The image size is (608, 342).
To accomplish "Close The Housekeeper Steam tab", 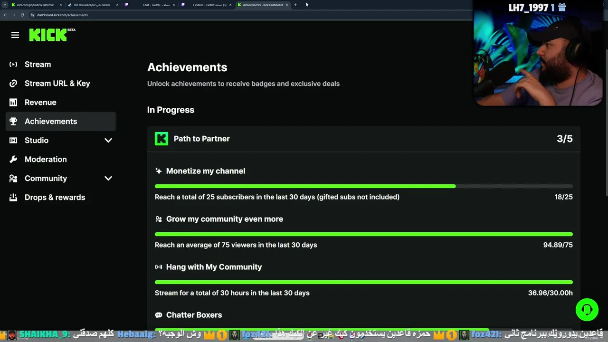I will click(117, 5).
